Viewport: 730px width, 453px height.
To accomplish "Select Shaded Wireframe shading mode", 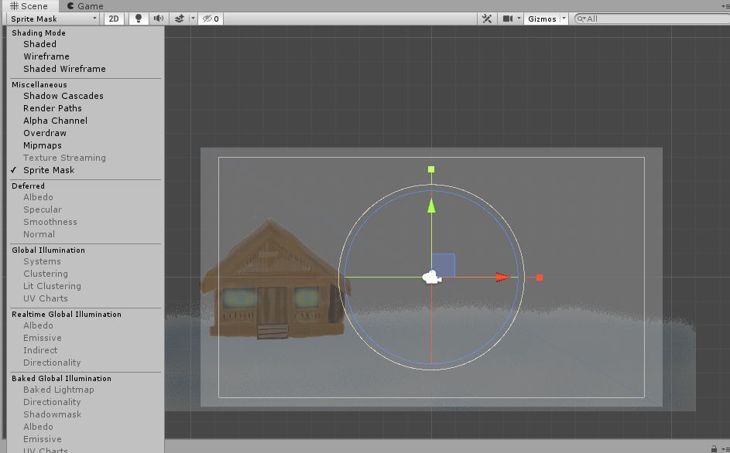I will (64, 69).
